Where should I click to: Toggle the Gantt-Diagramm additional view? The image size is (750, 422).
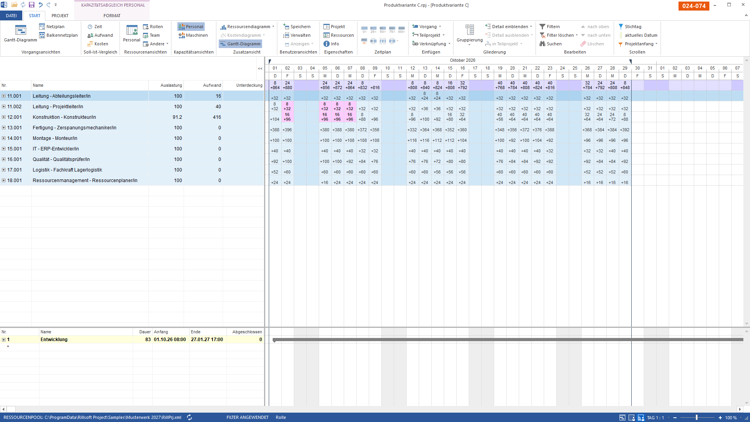(240, 44)
